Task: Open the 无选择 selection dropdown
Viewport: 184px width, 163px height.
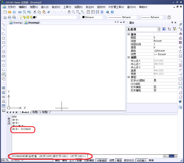Action: tap(143, 29)
